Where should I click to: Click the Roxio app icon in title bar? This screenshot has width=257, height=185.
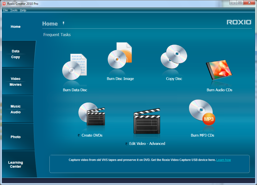coord(4,4)
